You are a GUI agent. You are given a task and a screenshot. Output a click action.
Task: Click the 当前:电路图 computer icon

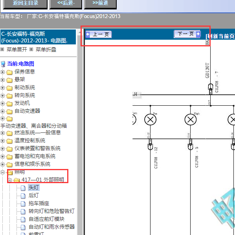point(3,64)
